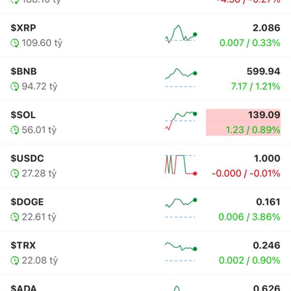Tap the highlighted SOL price 139.09
Screen dimensions: 291x291
tap(264, 115)
